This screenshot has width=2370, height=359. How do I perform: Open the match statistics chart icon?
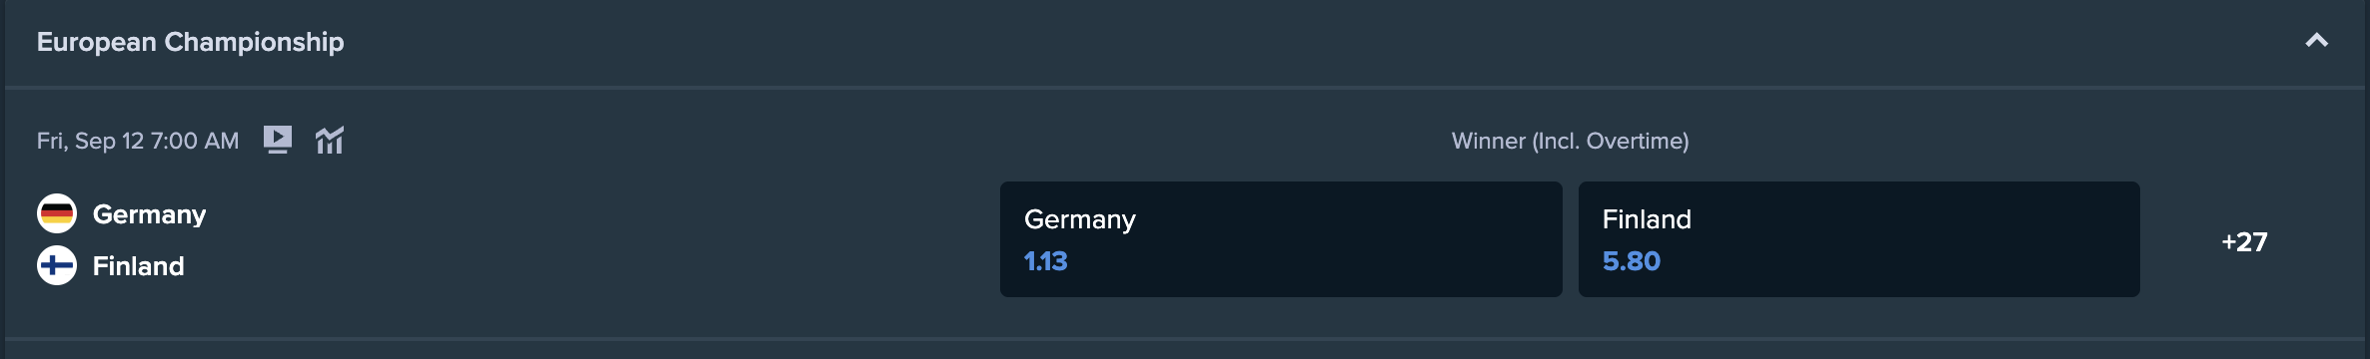330,141
